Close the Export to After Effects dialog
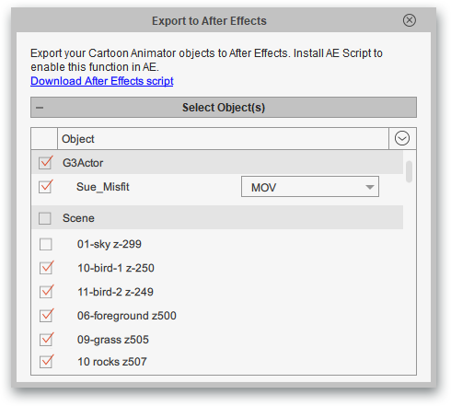The width and height of the screenshot is (451, 406). point(410,20)
